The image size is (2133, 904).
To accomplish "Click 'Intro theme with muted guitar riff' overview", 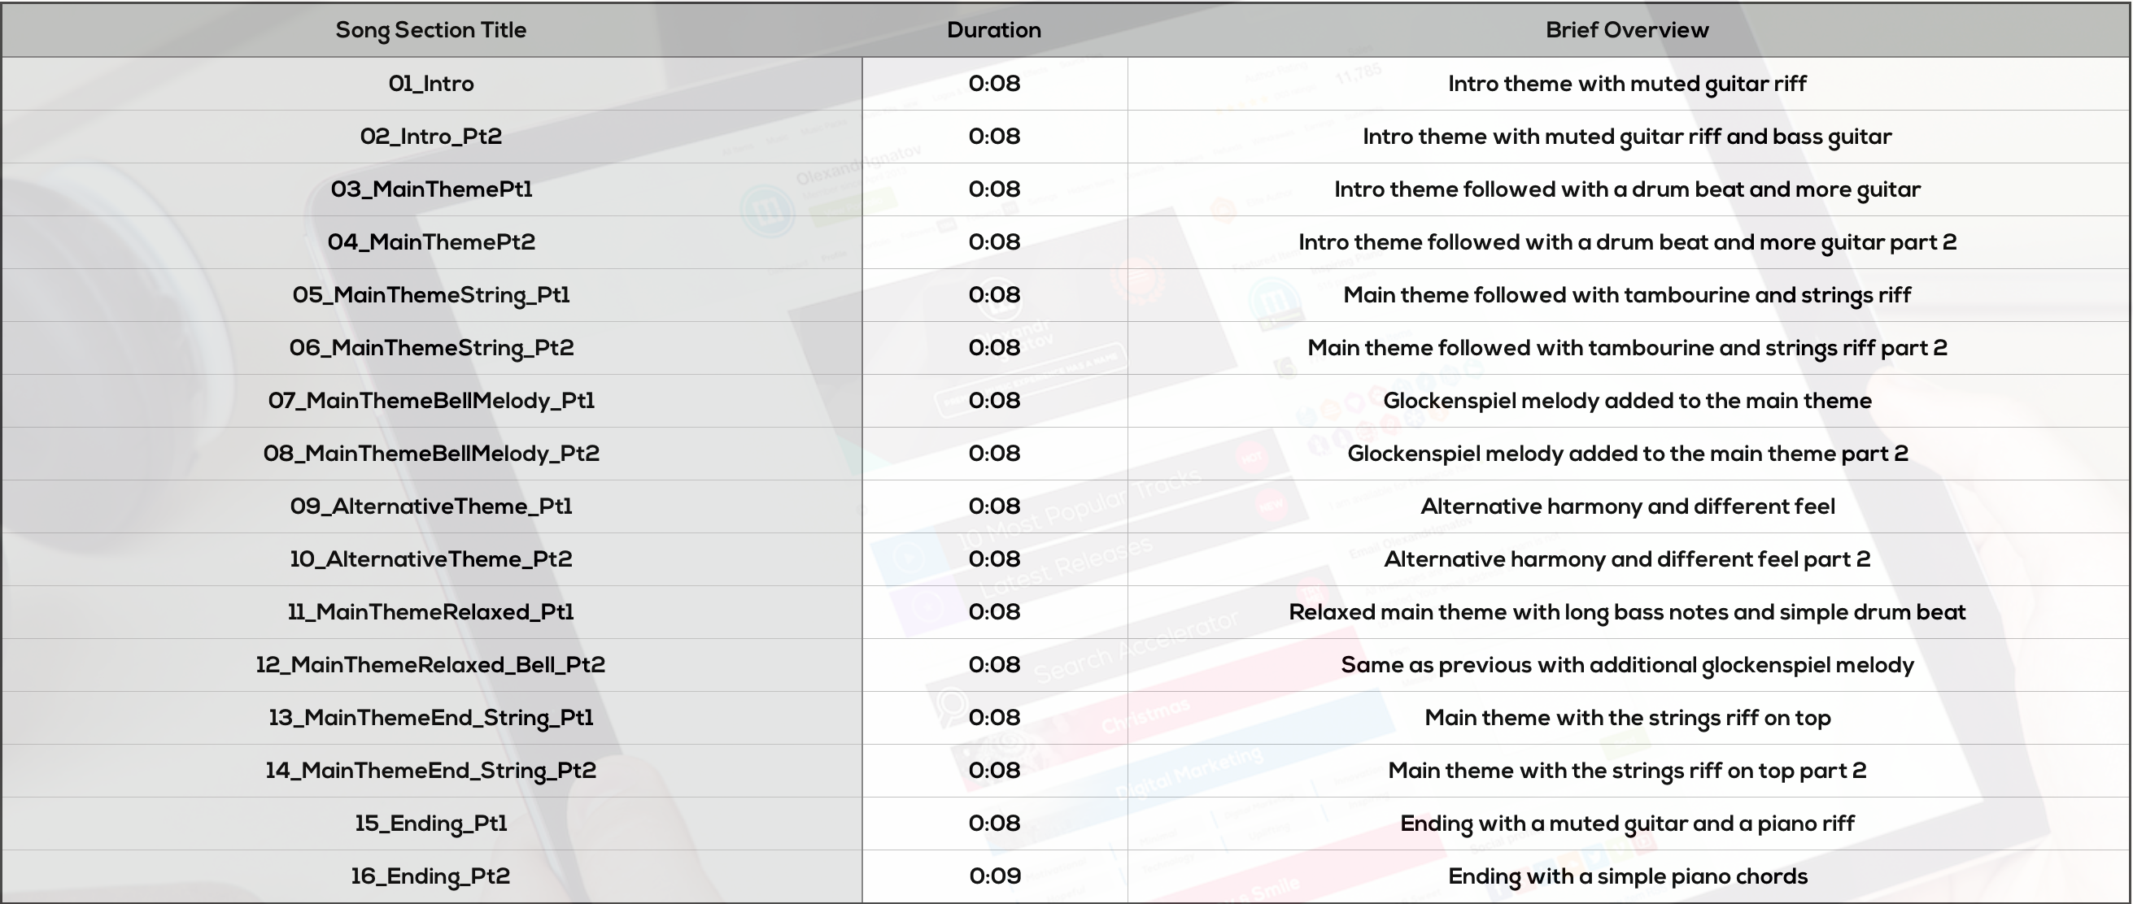I will (x=1627, y=85).
